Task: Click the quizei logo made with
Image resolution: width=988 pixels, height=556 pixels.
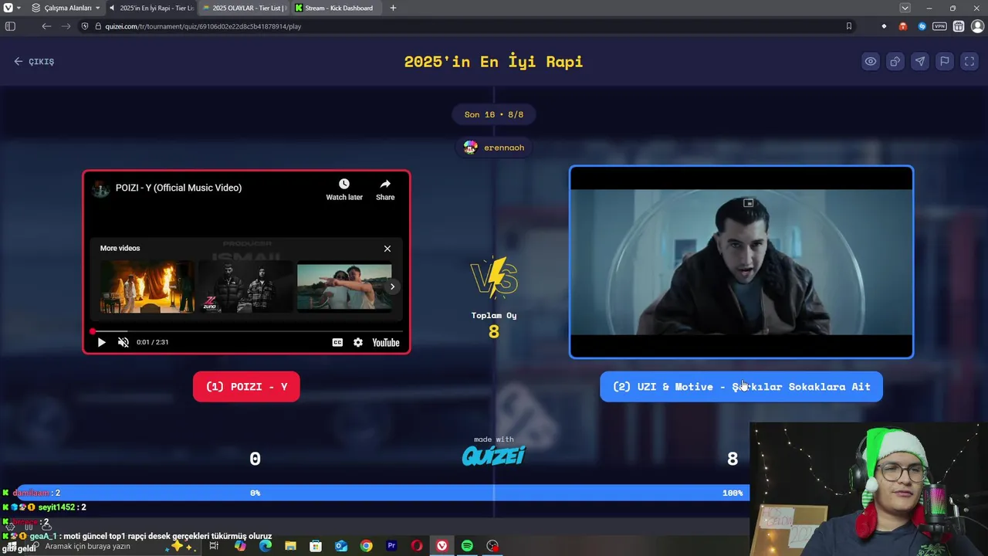Action: tap(494, 456)
